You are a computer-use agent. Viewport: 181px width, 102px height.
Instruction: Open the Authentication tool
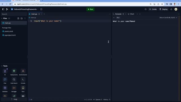pos(23,72)
